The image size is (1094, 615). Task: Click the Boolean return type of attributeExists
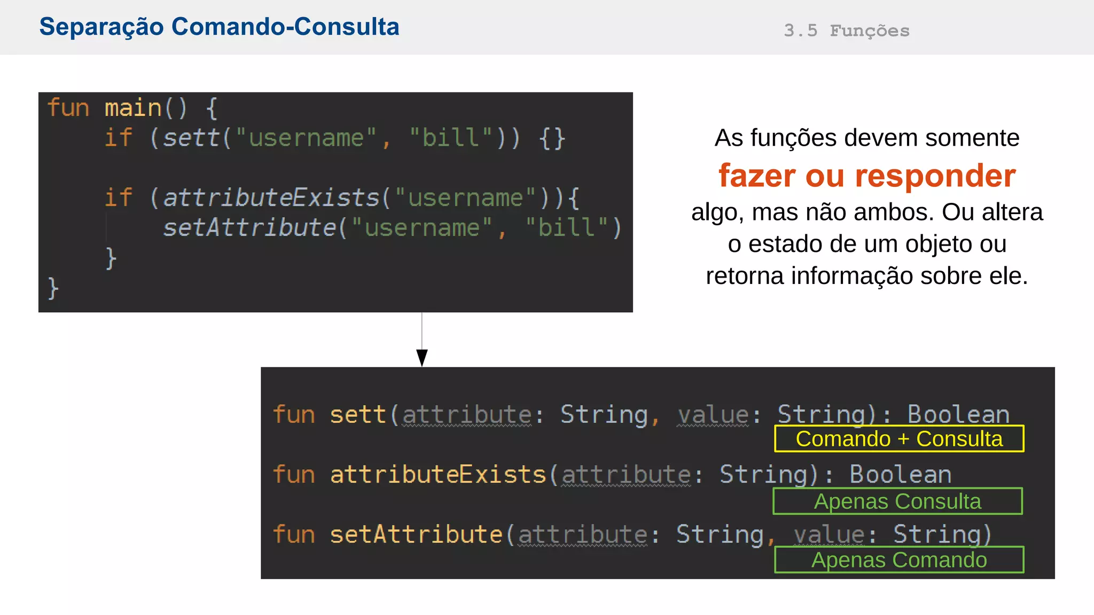tap(901, 475)
